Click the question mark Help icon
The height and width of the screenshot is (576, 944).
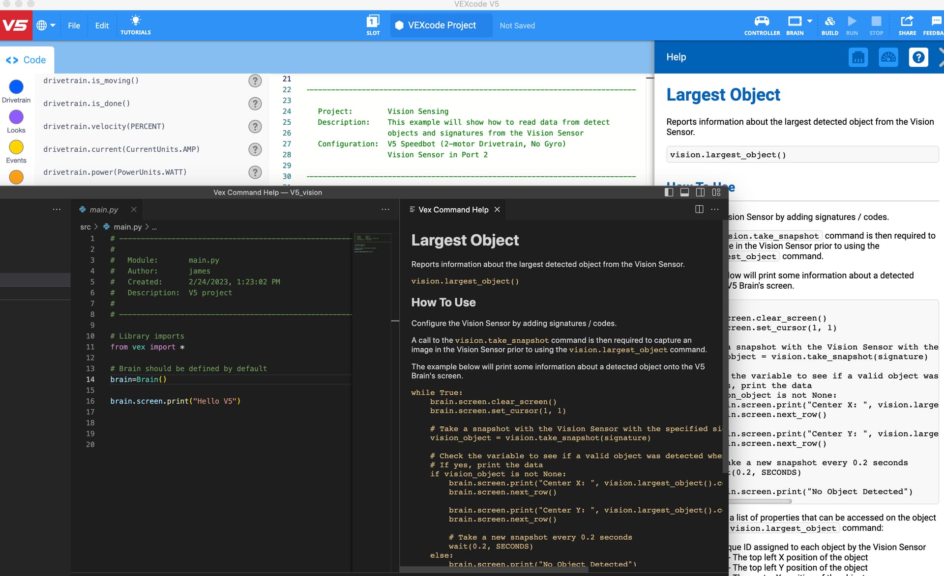point(918,57)
